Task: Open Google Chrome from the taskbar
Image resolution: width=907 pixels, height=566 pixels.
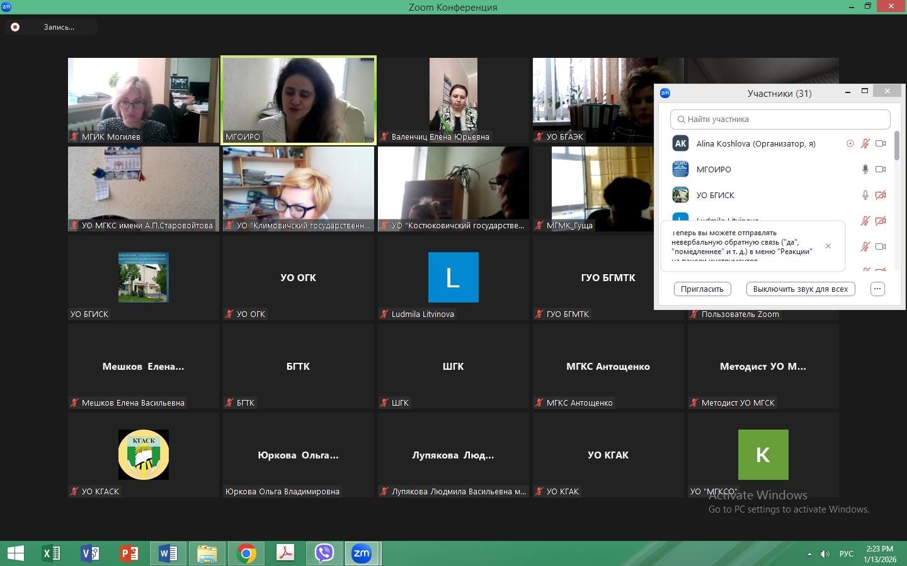Action: (x=246, y=553)
